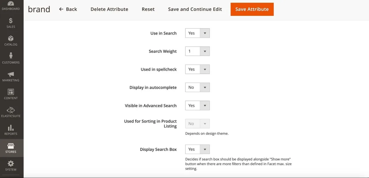Click the Delete Attribute button
This screenshot has width=369, height=178.
coord(109,9)
